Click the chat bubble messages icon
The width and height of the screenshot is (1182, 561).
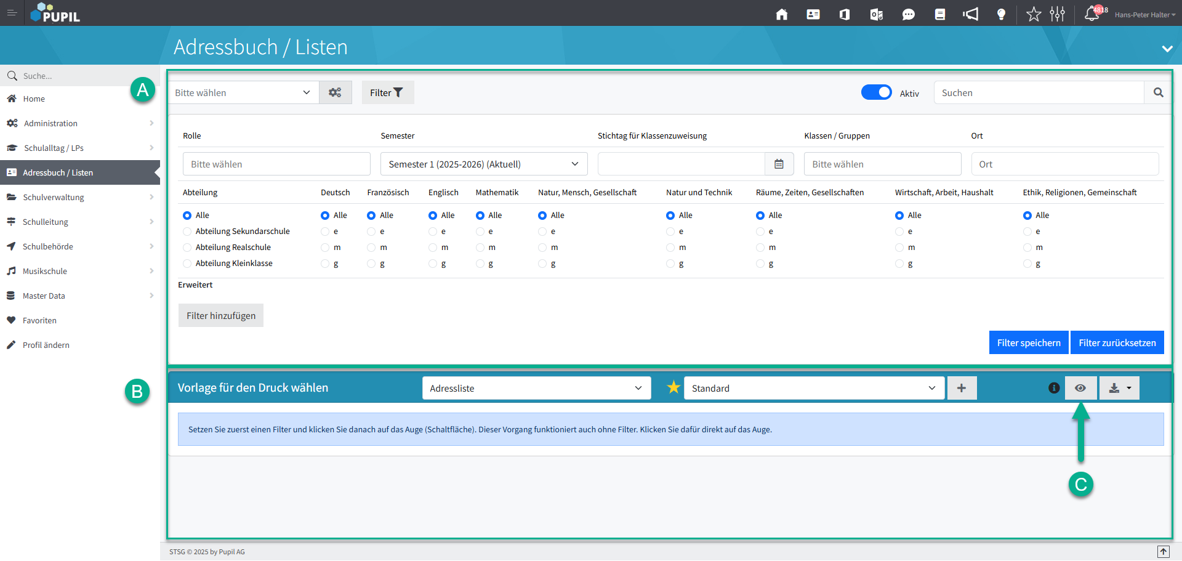[908, 14]
